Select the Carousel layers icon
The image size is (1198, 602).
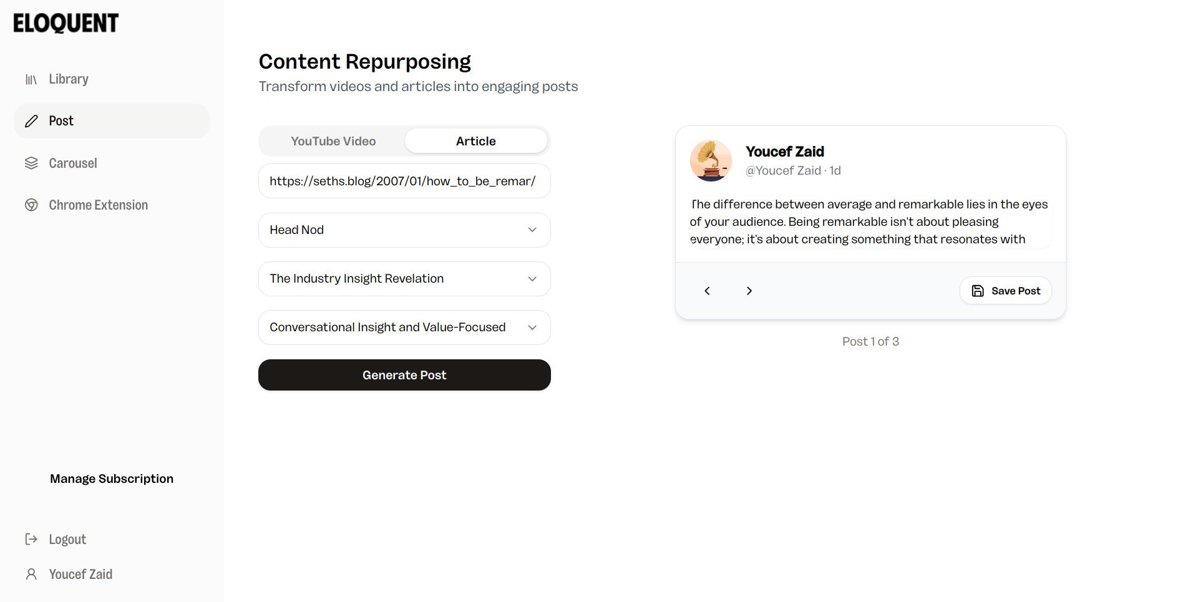tap(31, 163)
